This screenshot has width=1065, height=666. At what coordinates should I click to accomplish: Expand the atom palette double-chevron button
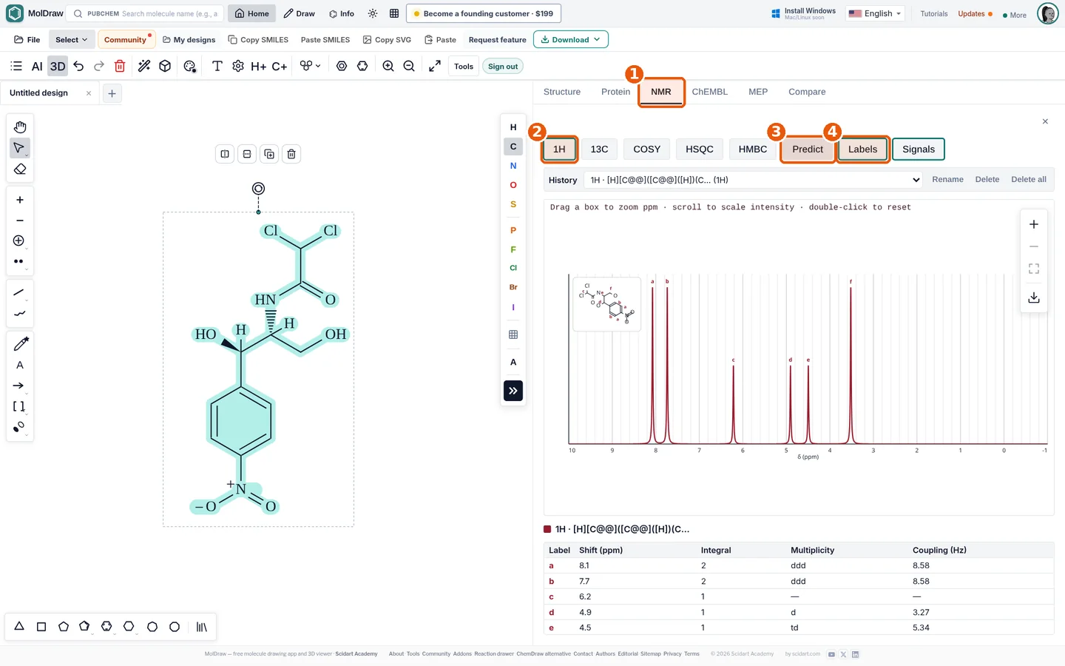point(513,391)
